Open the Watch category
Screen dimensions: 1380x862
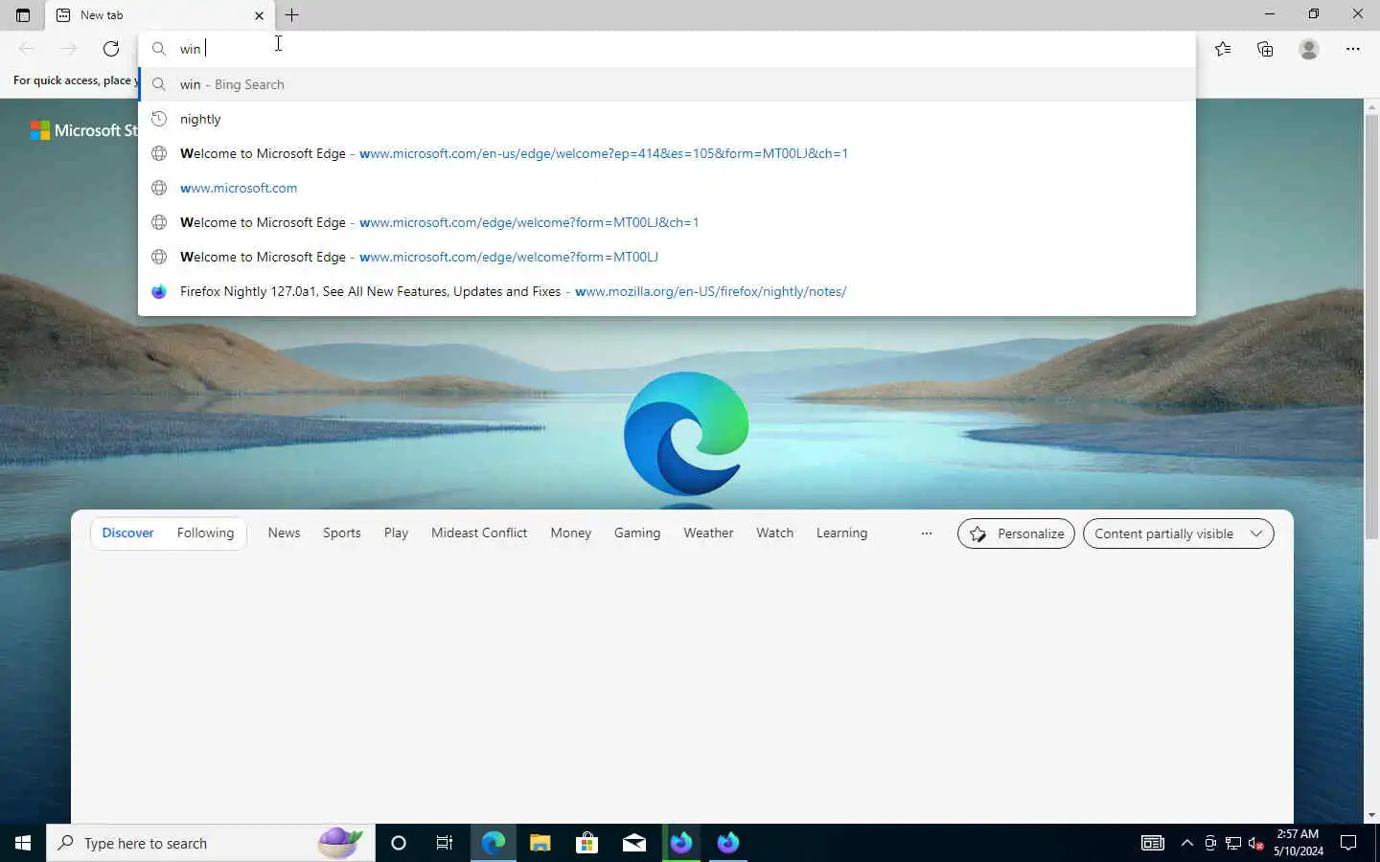point(774,533)
